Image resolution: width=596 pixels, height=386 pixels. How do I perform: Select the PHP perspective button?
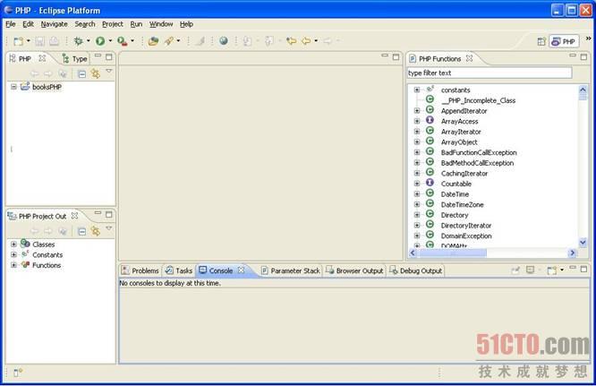pyautogui.click(x=564, y=41)
